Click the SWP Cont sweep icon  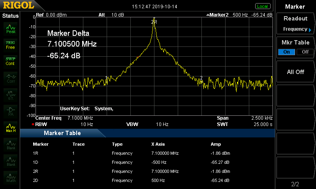point(10,61)
